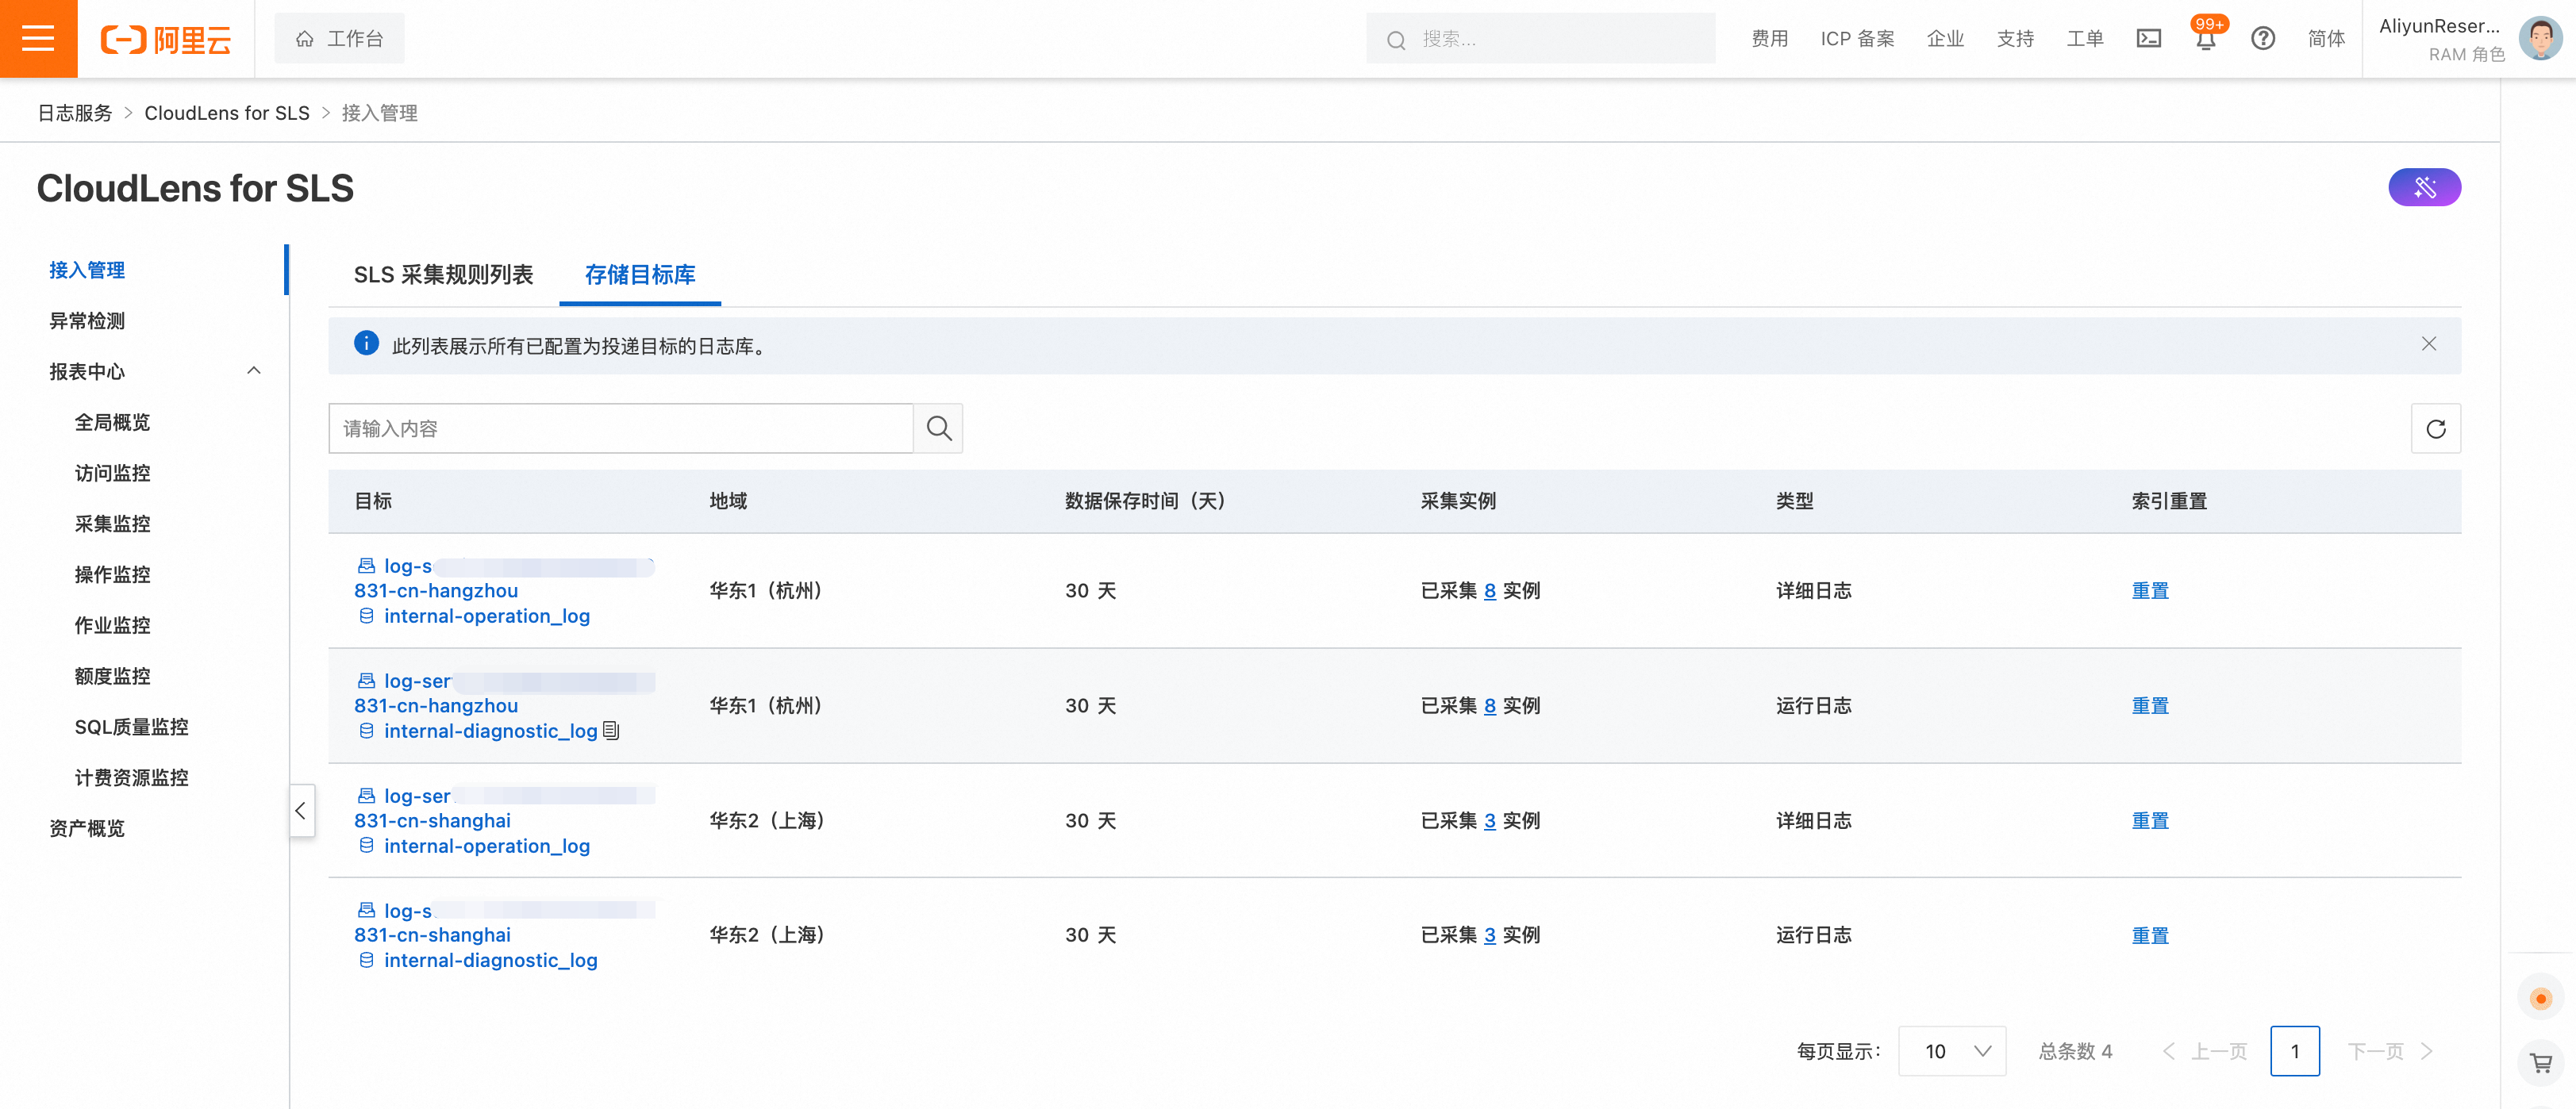Image resolution: width=2576 pixels, height=1109 pixels.
Task: Open shanghai internal-operation_log logstore link
Action: 486,847
